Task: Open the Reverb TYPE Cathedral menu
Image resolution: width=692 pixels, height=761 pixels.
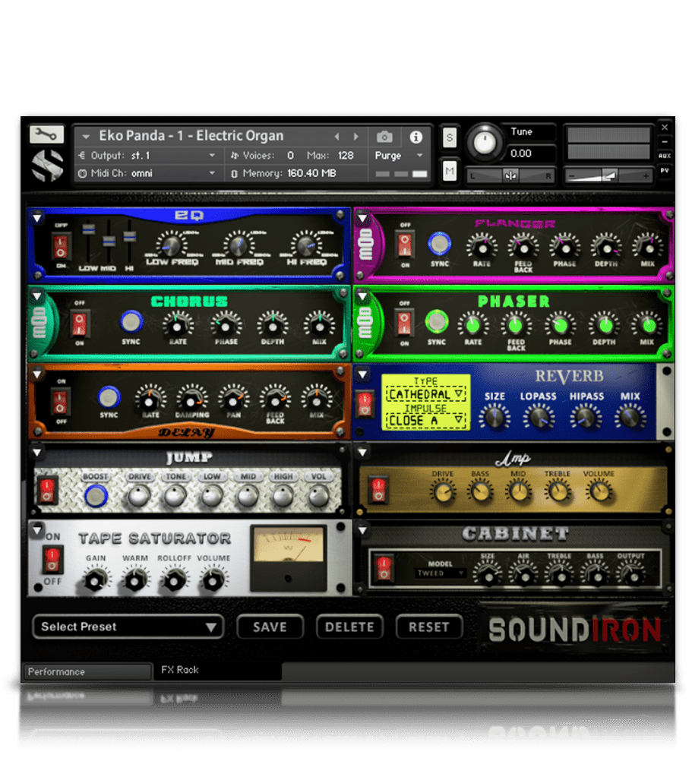Action: [x=426, y=394]
